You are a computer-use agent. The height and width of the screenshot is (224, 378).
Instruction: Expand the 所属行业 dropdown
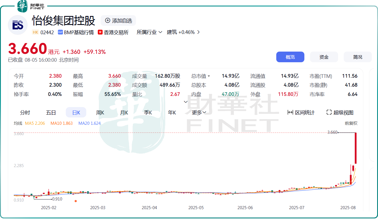tap(150, 32)
